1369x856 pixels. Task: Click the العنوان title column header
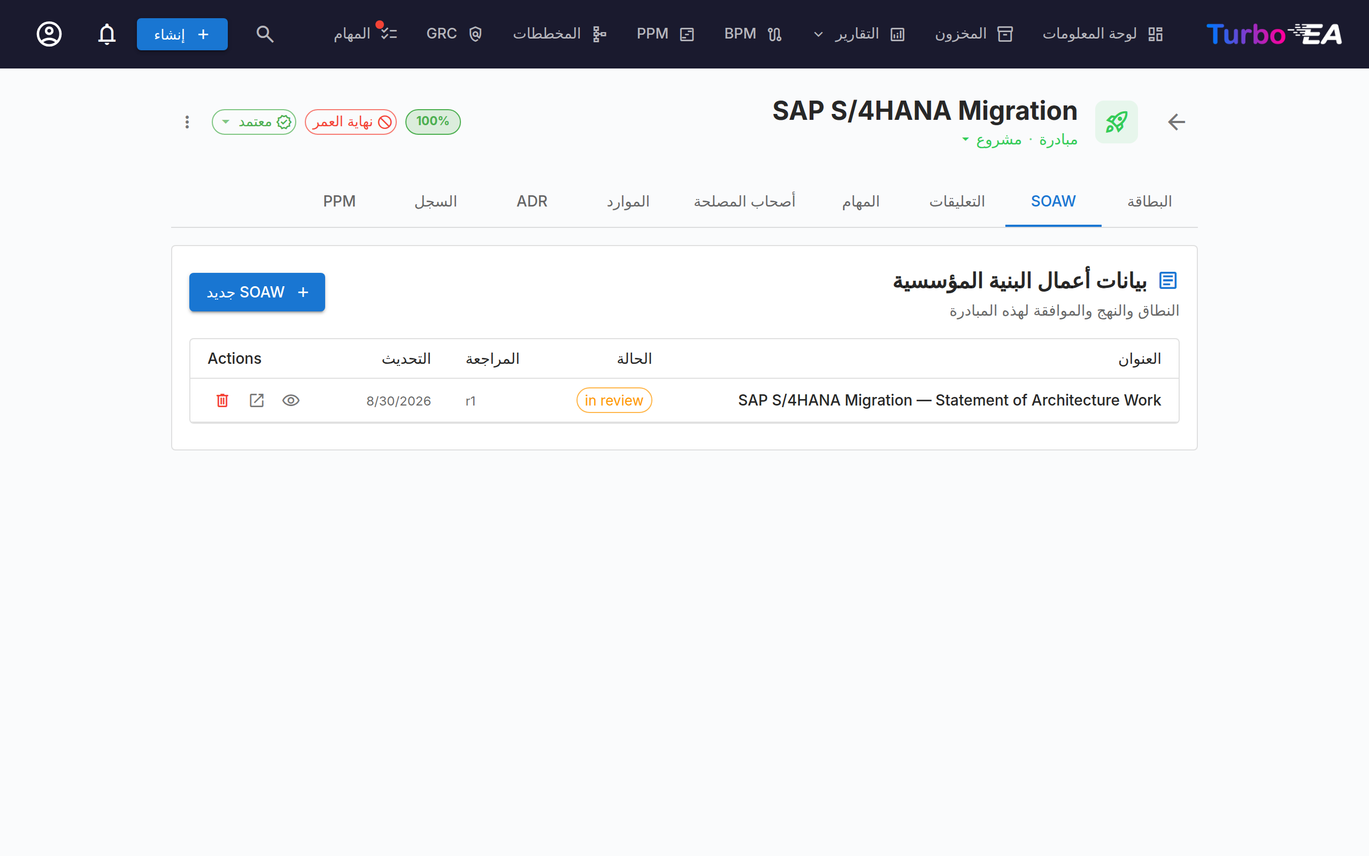1140,359
